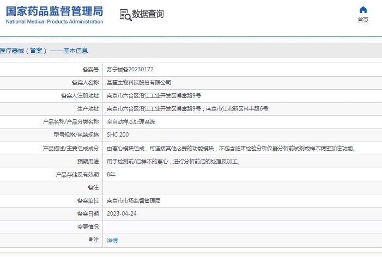Viewport: 382px width, 257px height.
Task: Click the 产品描述/主要组成成分 label
Action: pos(71,149)
